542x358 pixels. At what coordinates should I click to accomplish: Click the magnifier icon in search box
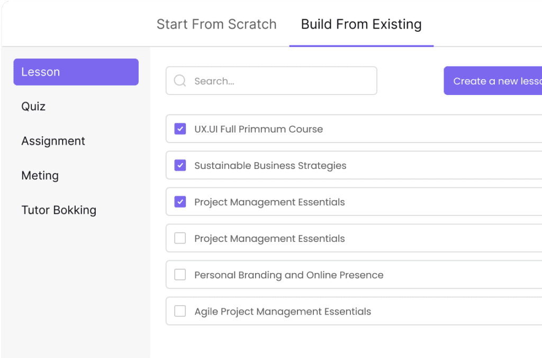[180, 81]
